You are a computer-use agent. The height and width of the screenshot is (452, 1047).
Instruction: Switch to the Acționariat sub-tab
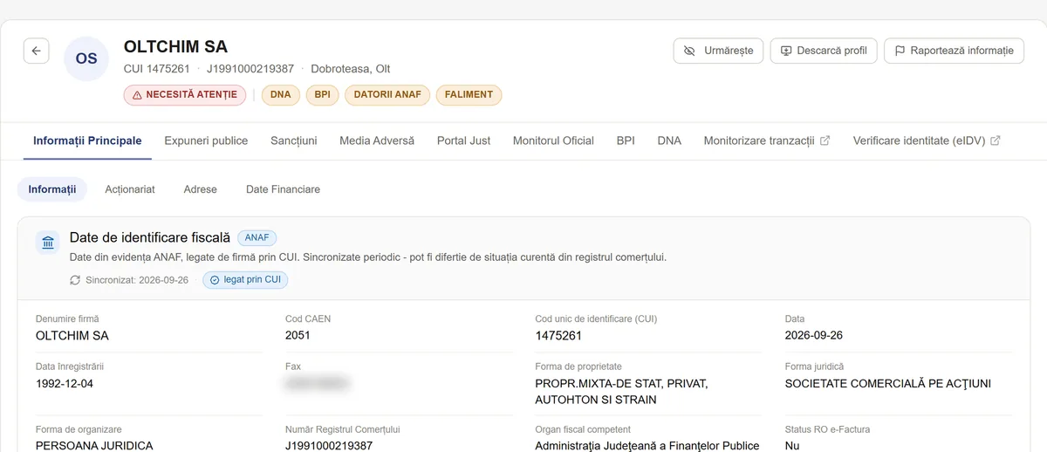click(x=130, y=189)
